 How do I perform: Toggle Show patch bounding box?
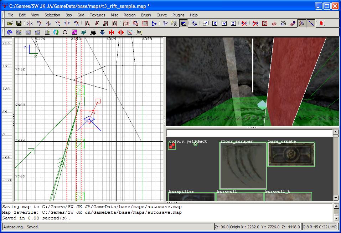[265, 23]
